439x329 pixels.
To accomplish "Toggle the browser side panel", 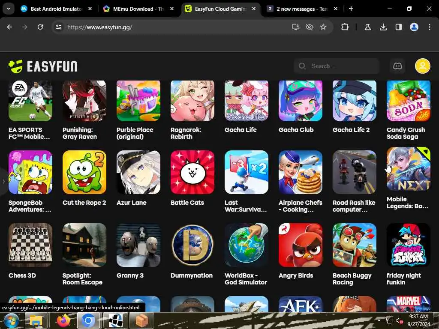I will click(398, 27).
